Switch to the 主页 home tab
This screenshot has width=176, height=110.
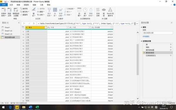click(11, 5)
